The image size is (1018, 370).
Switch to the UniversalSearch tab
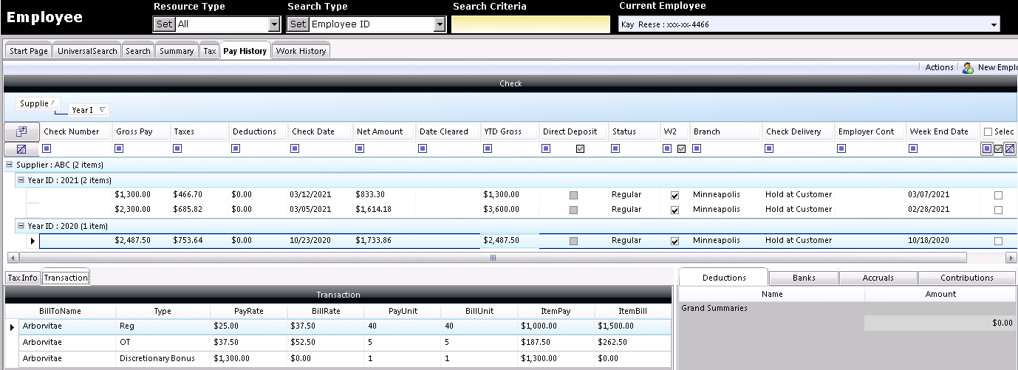[87, 51]
